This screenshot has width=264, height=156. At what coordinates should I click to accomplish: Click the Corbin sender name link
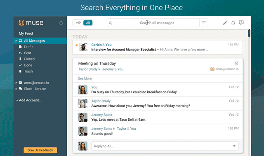[96, 45]
